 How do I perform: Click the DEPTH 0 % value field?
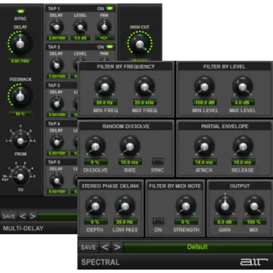(x=96, y=222)
